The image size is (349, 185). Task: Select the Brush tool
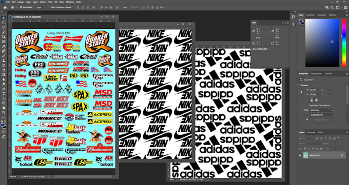click(4, 56)
